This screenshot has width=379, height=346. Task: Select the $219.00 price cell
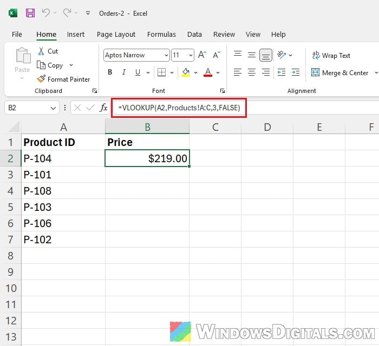click(x=147, y=158)
